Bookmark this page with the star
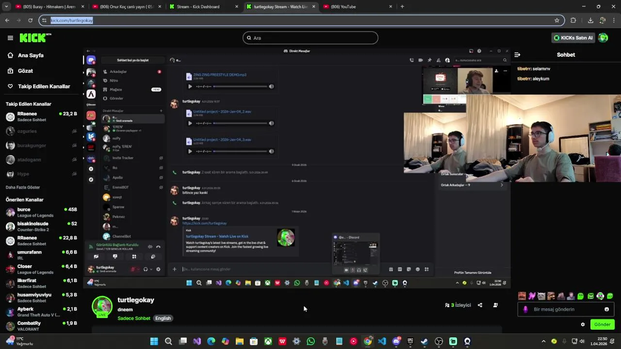The width and height of the screenshot is (621, 349). (557, 20)
